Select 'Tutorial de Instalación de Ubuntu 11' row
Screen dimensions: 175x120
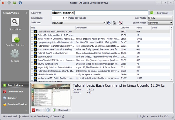pyautogui.click(x=100, y=71)
